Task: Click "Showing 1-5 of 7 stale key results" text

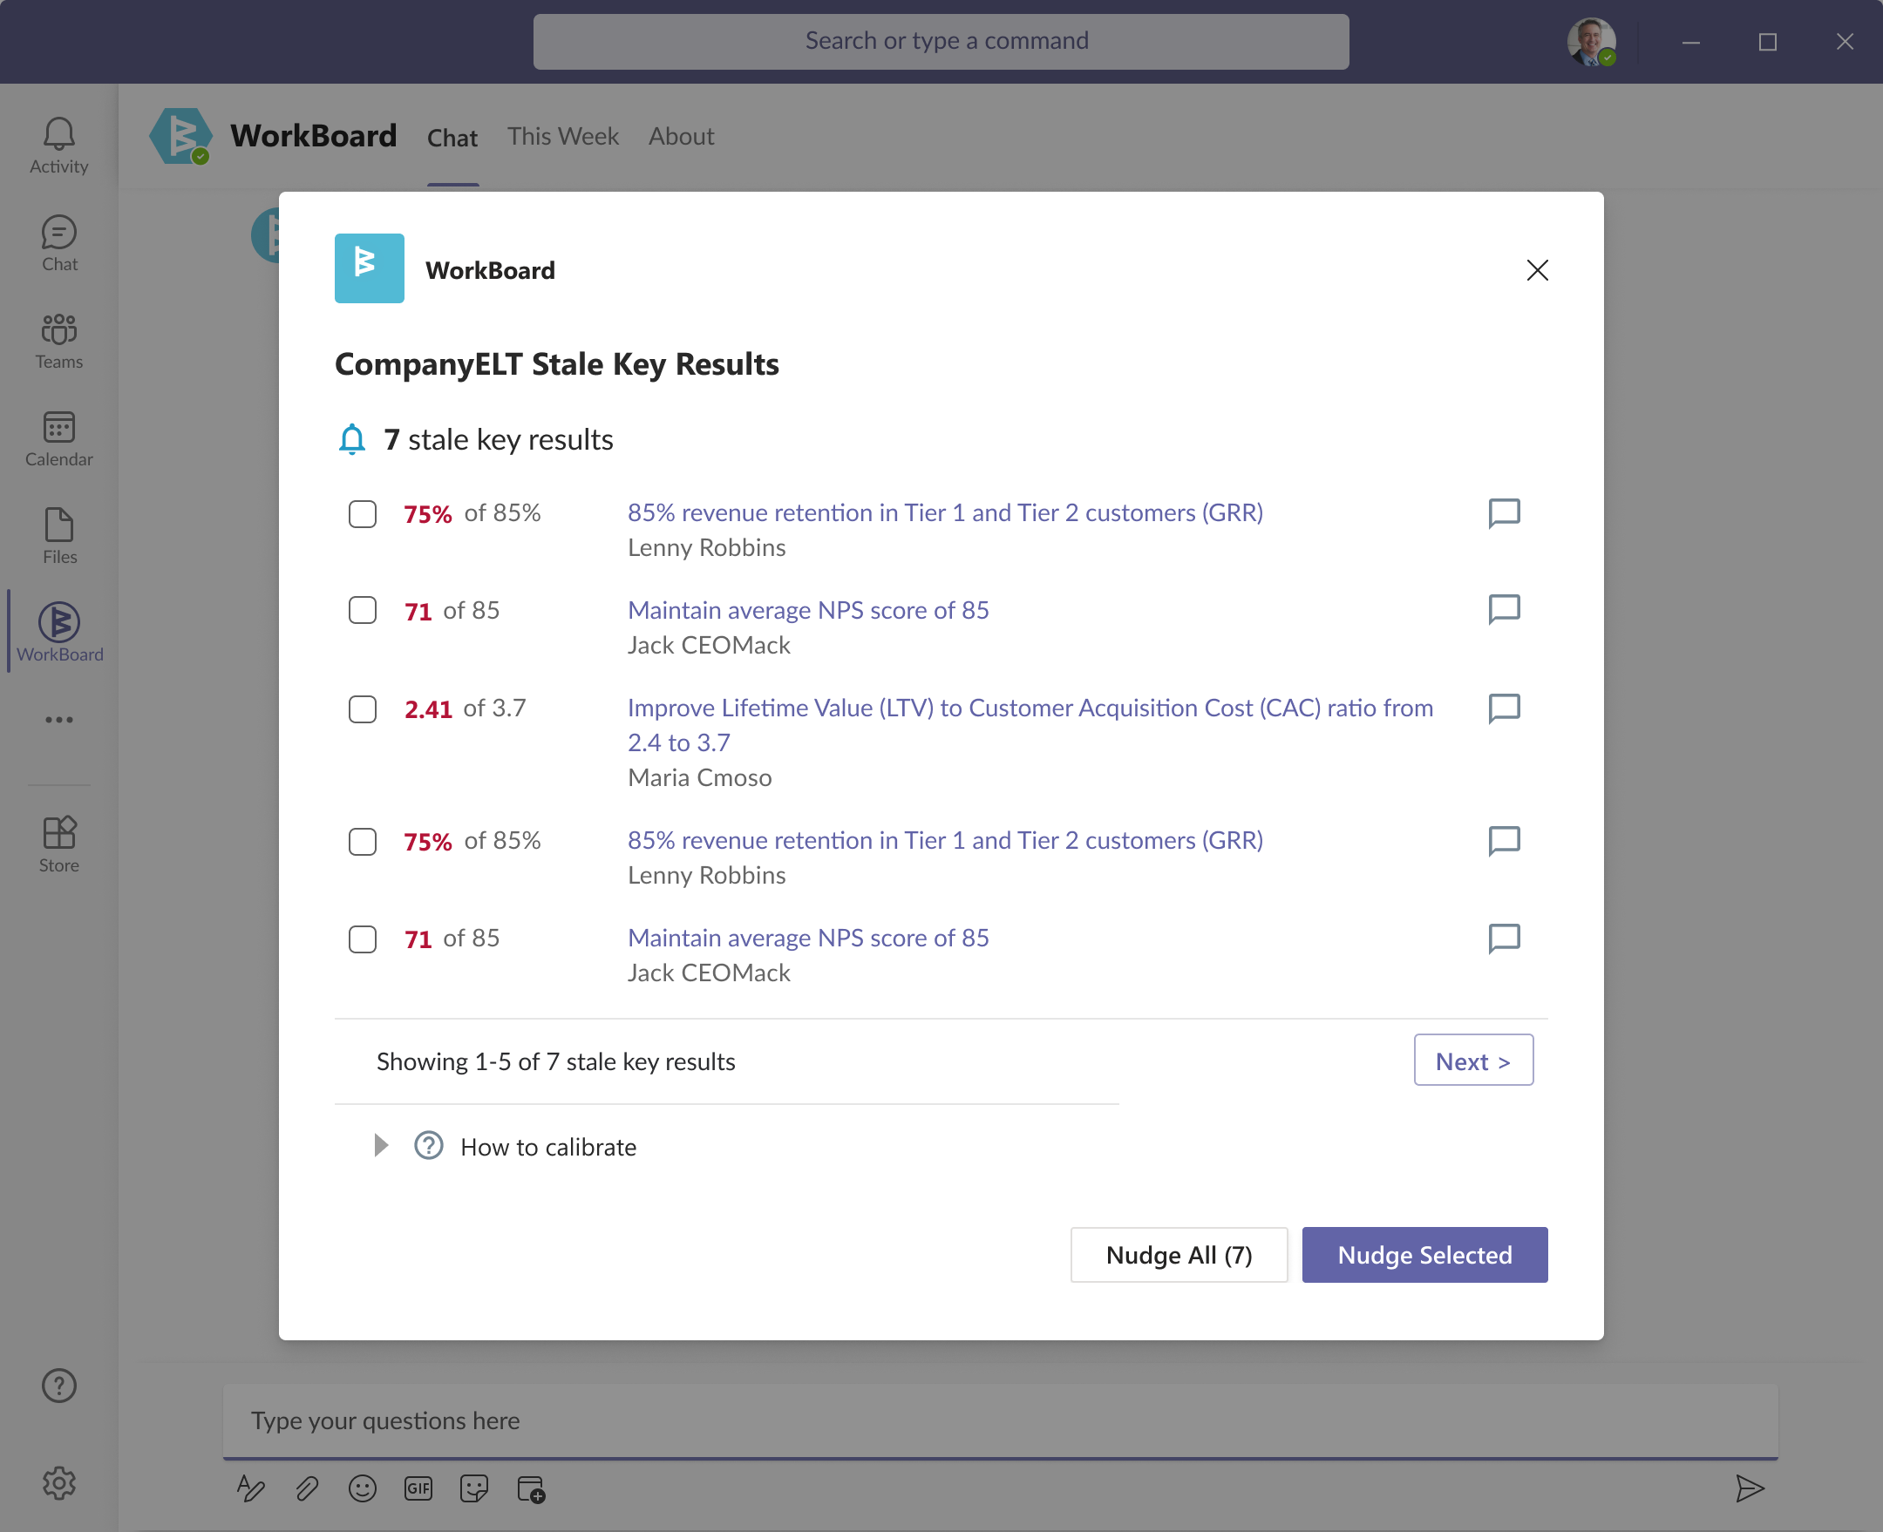Action: coord(556,1061)
